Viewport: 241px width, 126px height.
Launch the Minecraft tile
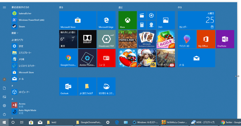(x=127, y=39)
